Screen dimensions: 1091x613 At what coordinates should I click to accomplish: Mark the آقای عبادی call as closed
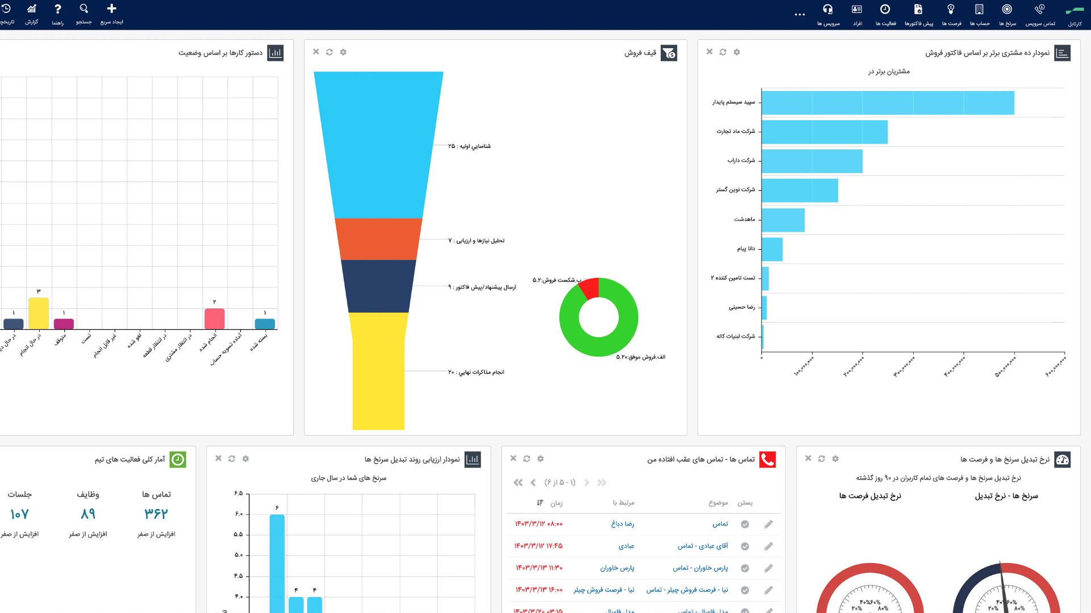click(745, 547)
